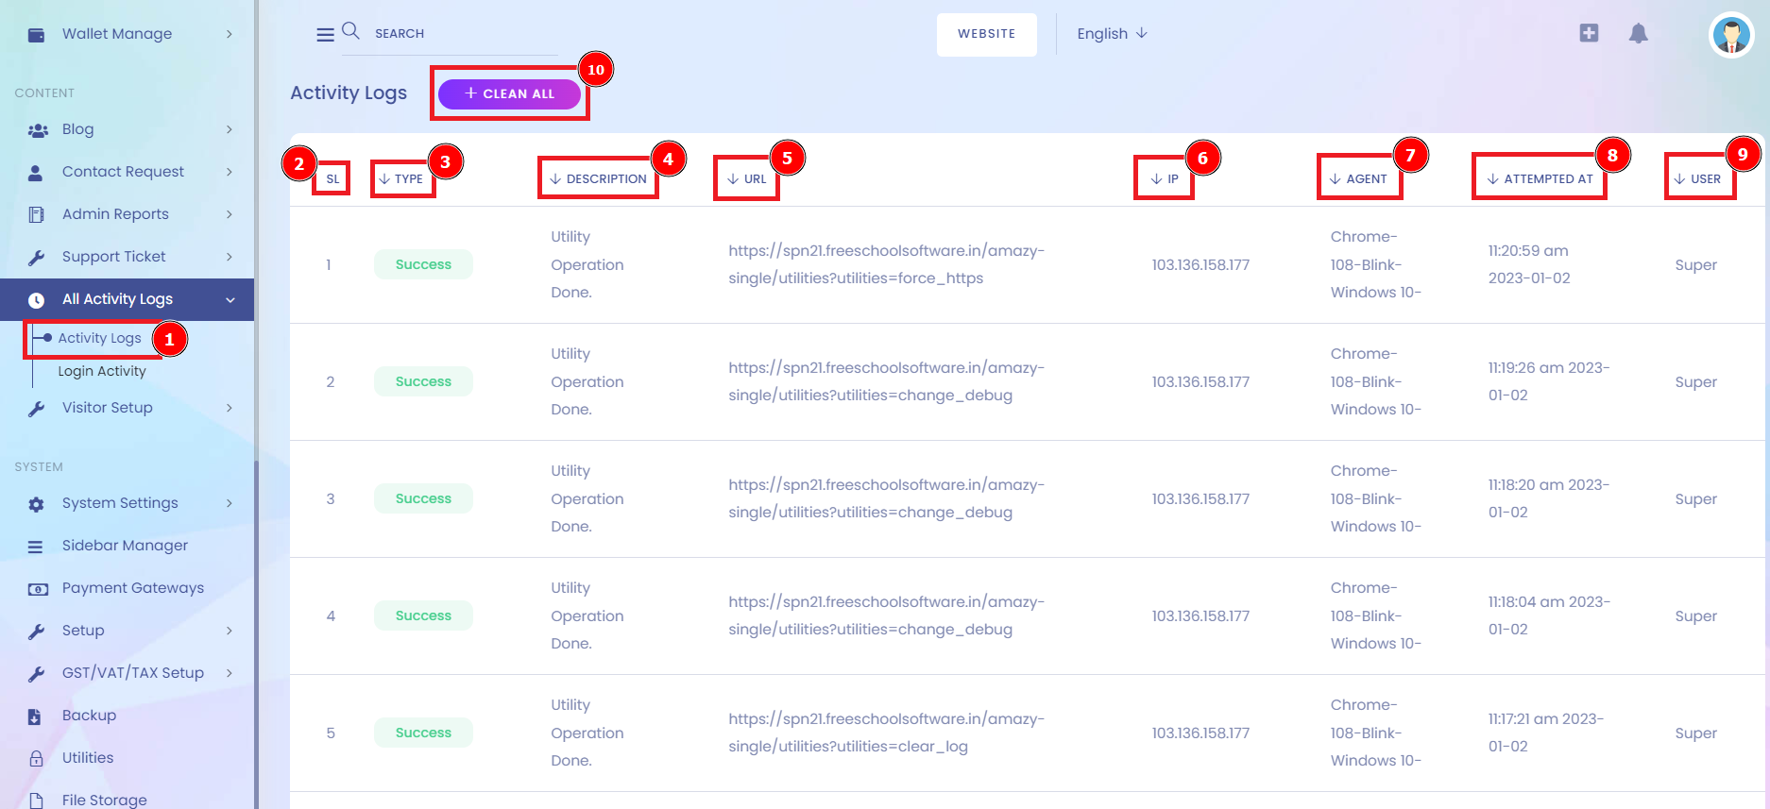Sort by USER column header
The height and width of the screenshot is (809, 1770).
pos(1697,179)
